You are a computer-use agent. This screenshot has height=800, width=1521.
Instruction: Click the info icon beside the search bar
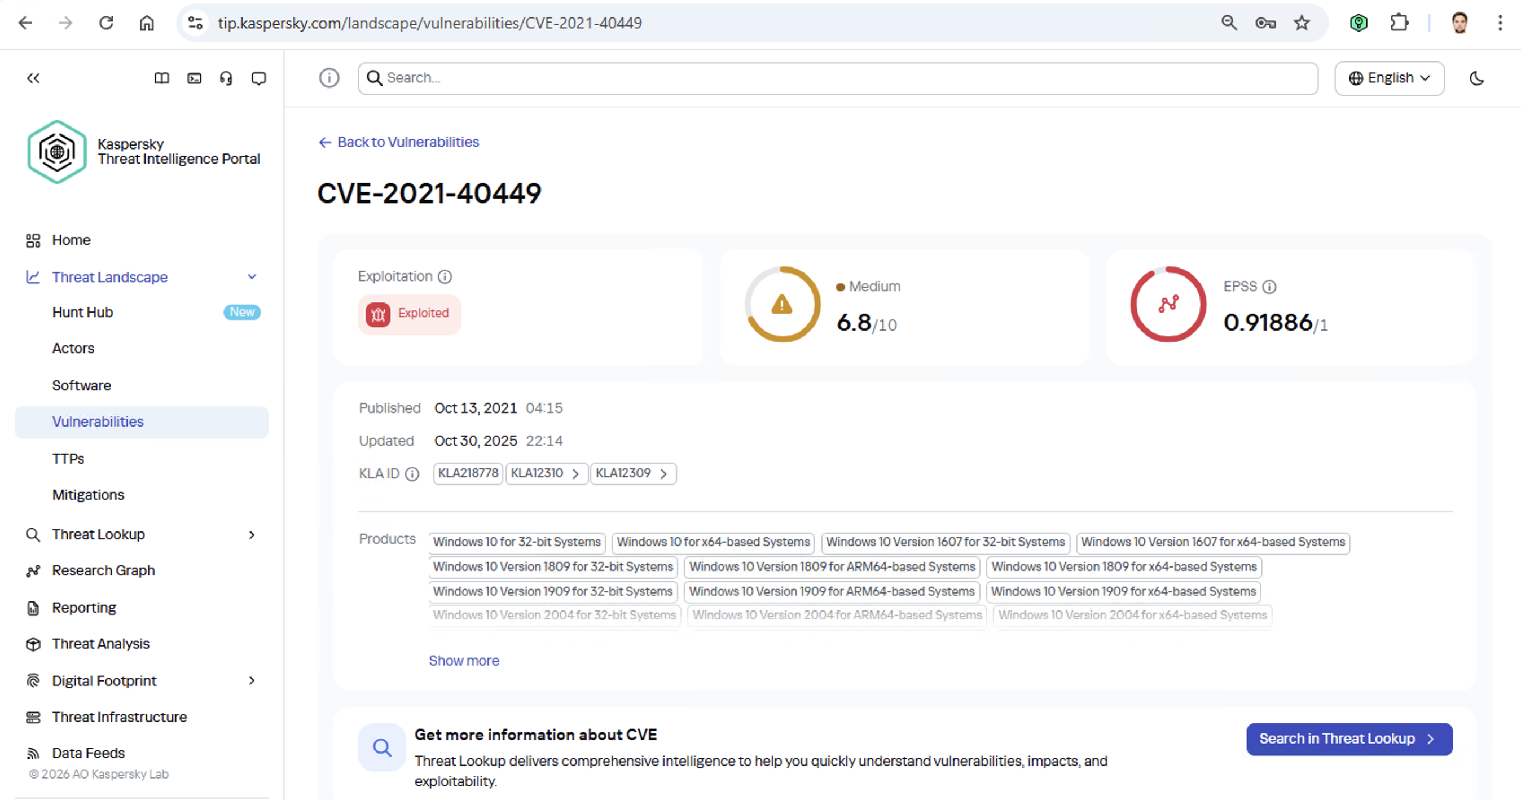(x=329, y=77)
